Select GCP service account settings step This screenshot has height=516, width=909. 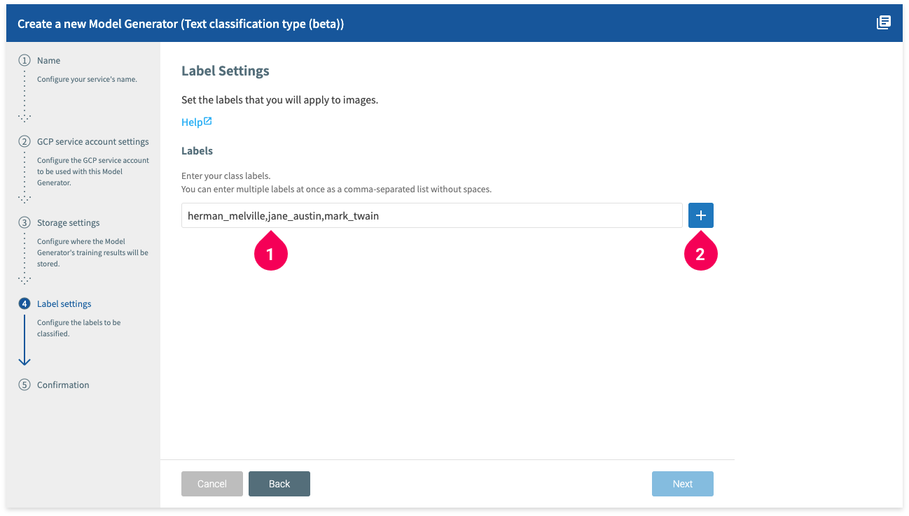93,142
